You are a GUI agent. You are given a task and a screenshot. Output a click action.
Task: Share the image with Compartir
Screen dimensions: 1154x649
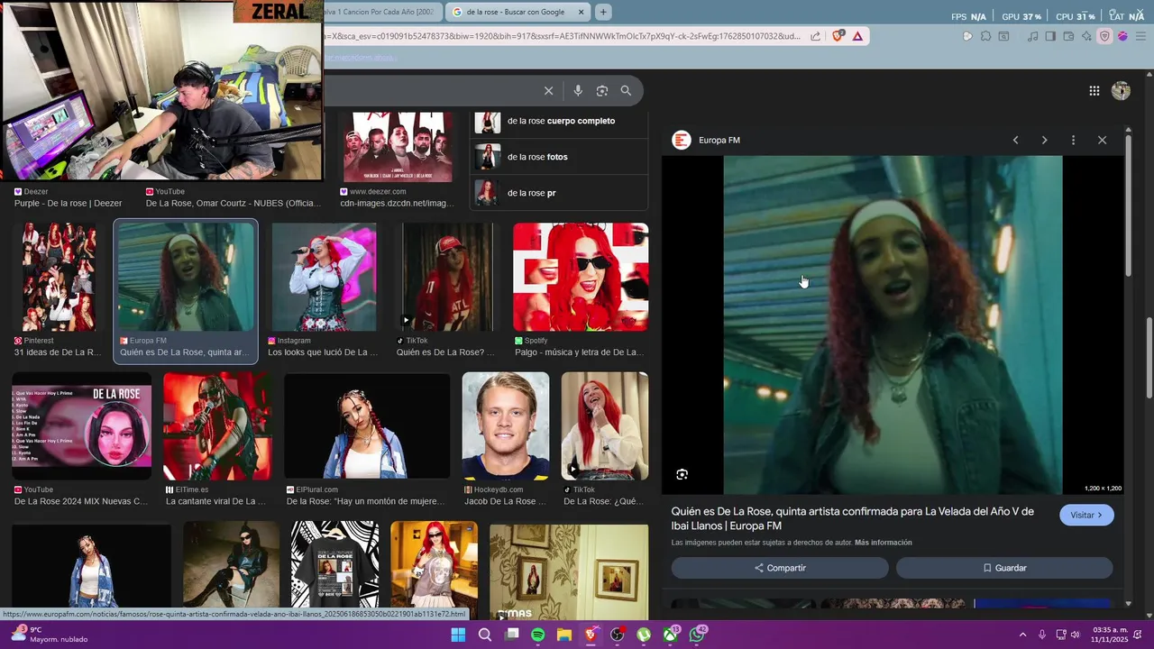click(780, 568)
